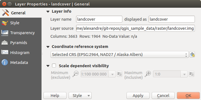Collapse the Layer info group
The image size is (201, 100).
pyautogui.click(x=48, y=12)
